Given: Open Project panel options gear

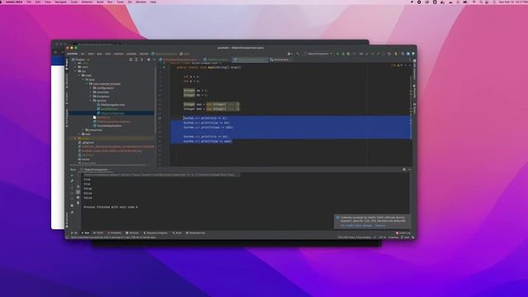Looking at the screenshot, I should [x=148, y=59].
